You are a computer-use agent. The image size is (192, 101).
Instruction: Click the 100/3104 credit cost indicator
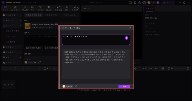coord(31,62)
